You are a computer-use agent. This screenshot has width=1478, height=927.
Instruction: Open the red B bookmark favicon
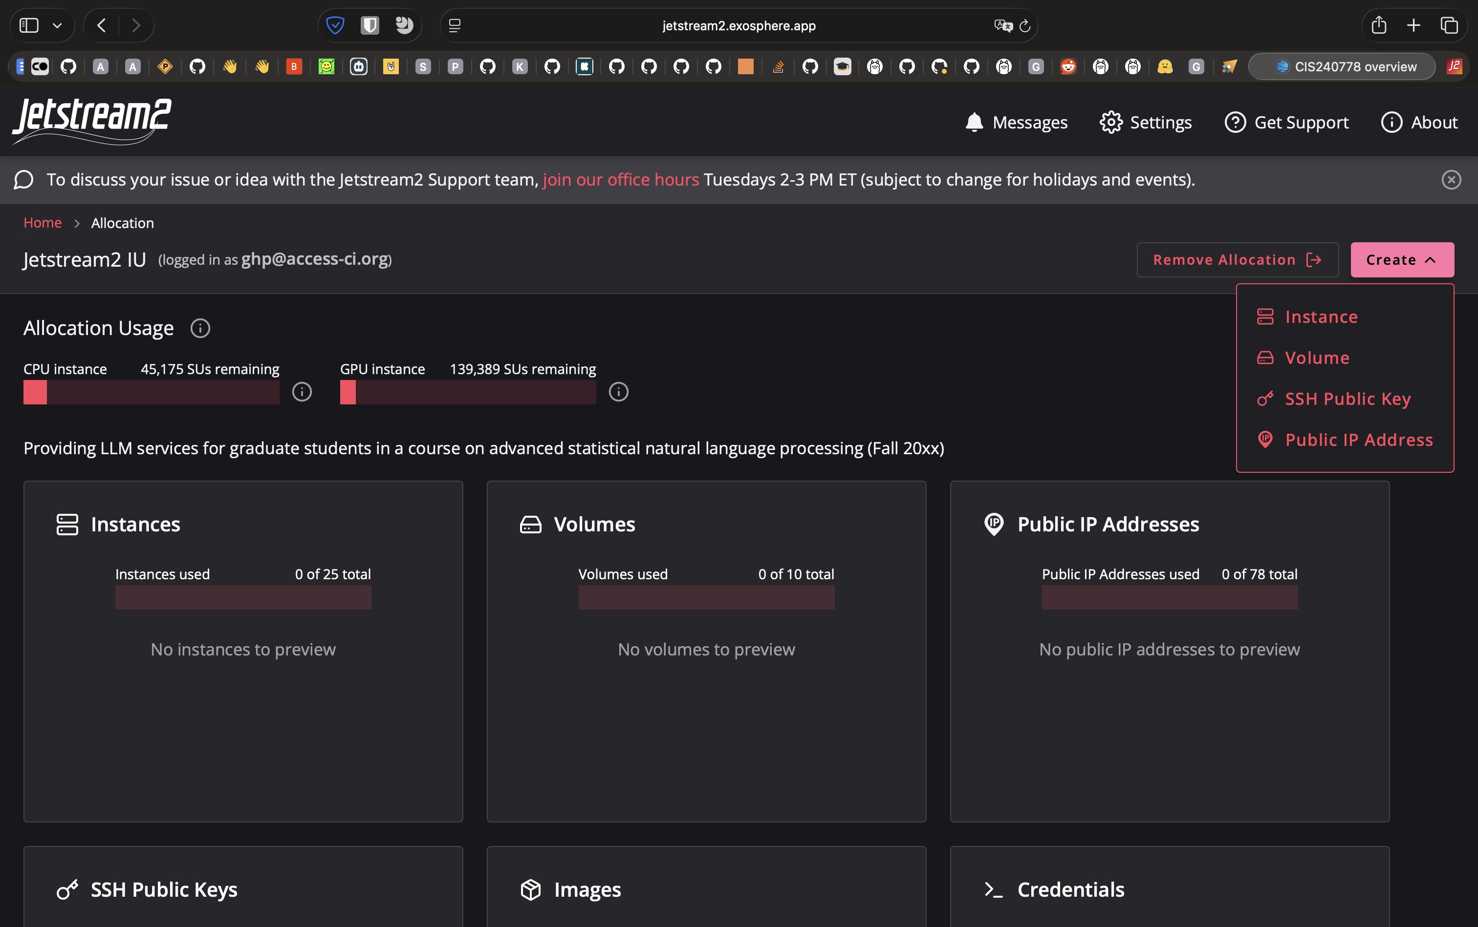[x=294, y=66]
